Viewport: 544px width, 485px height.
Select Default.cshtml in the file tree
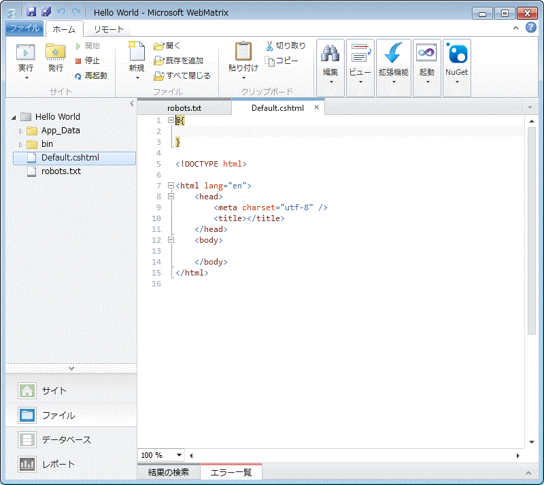74,158
